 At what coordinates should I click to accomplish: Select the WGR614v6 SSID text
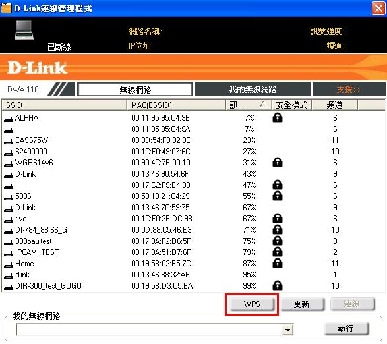pyautogui.click(x=34, y=163)
